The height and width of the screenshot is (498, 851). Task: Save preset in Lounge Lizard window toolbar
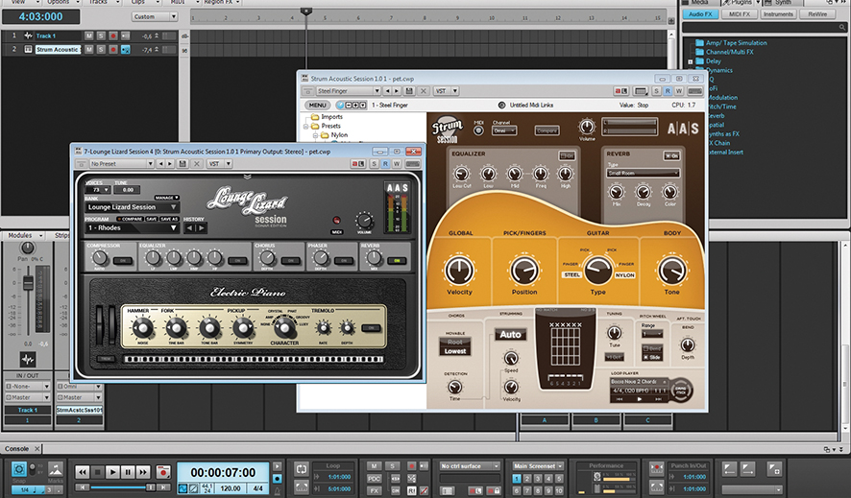pyautogui.click(x=182, y=164)
